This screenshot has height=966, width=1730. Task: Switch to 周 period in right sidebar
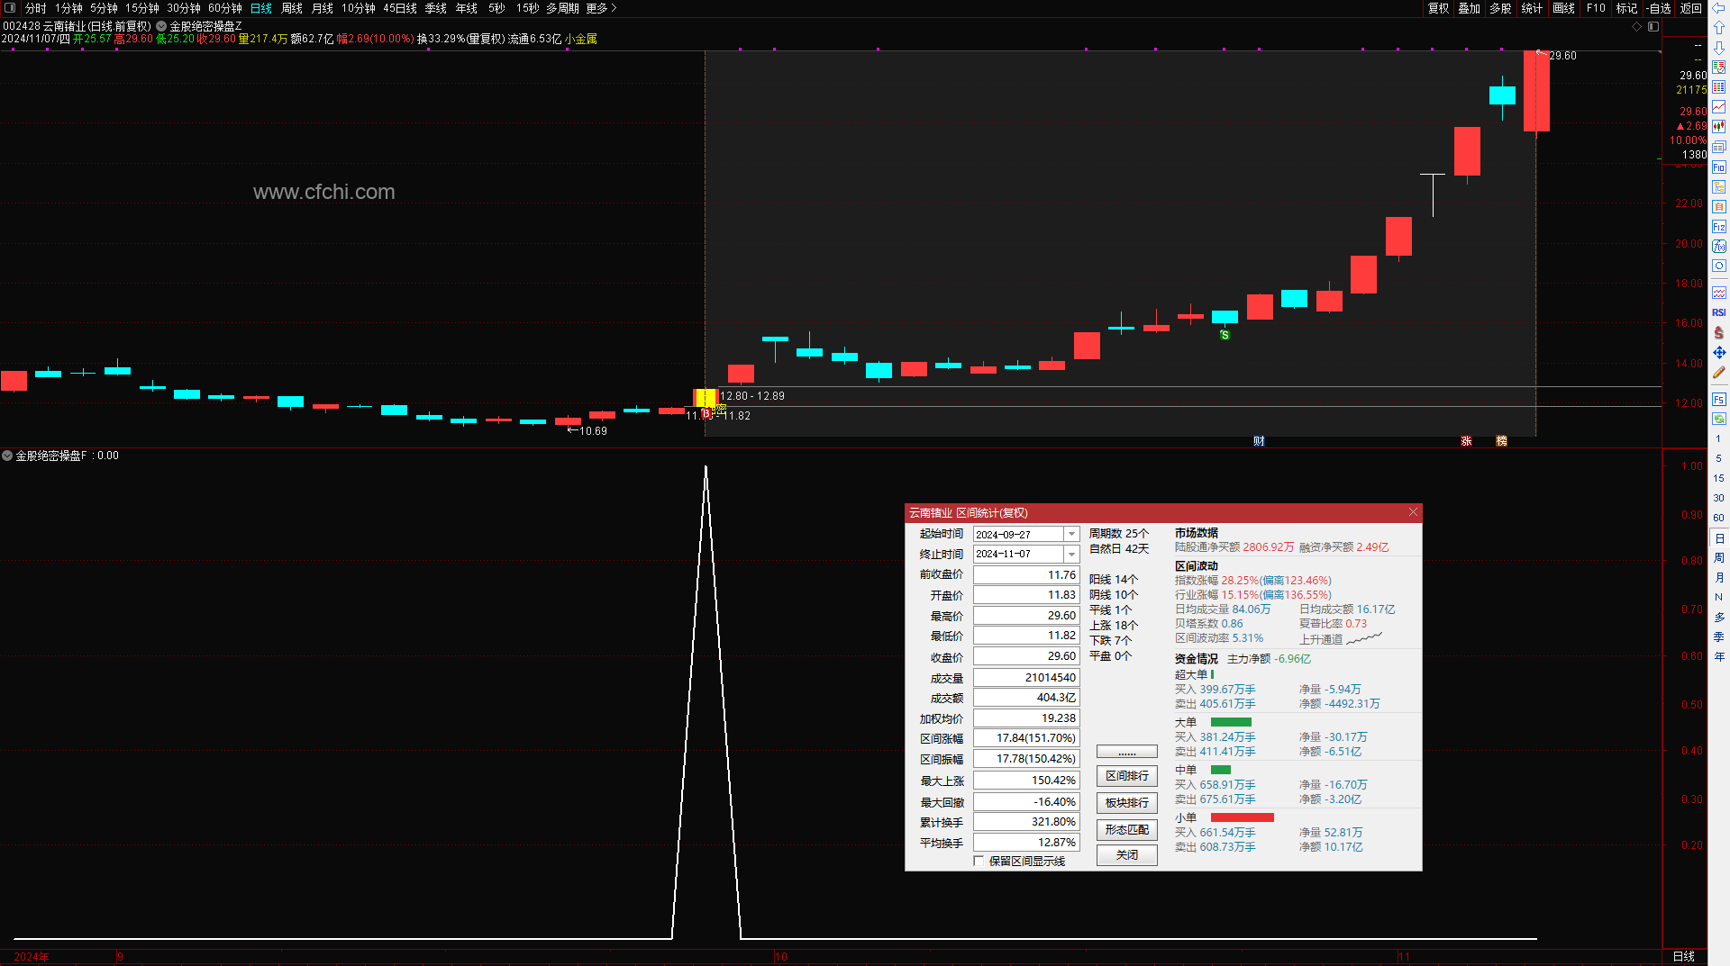1719,558
